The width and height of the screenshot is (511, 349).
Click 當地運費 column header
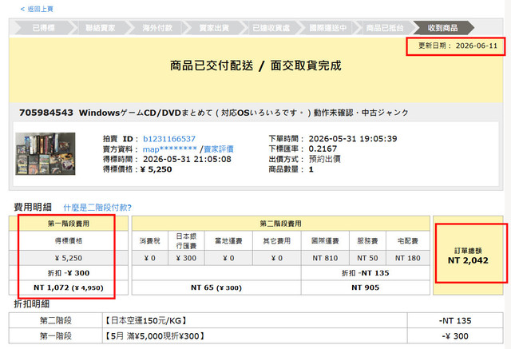[x=228, y=241]
